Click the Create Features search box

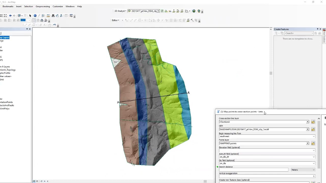click(x=299, y=33)
